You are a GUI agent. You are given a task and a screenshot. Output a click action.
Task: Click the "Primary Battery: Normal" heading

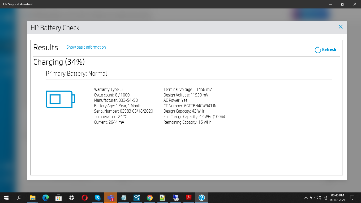[x=76, y=73]
